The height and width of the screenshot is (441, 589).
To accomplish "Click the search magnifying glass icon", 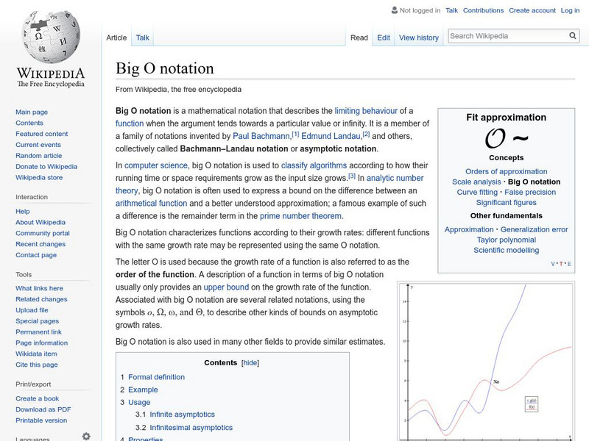I will click(572, 35).
